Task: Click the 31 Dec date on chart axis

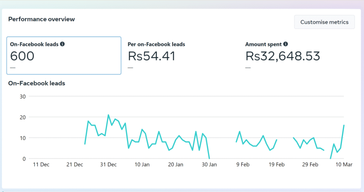Action: pos(108,165)
